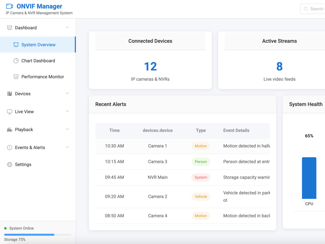Select the Events & Alerts menu label

coord(30,147)
